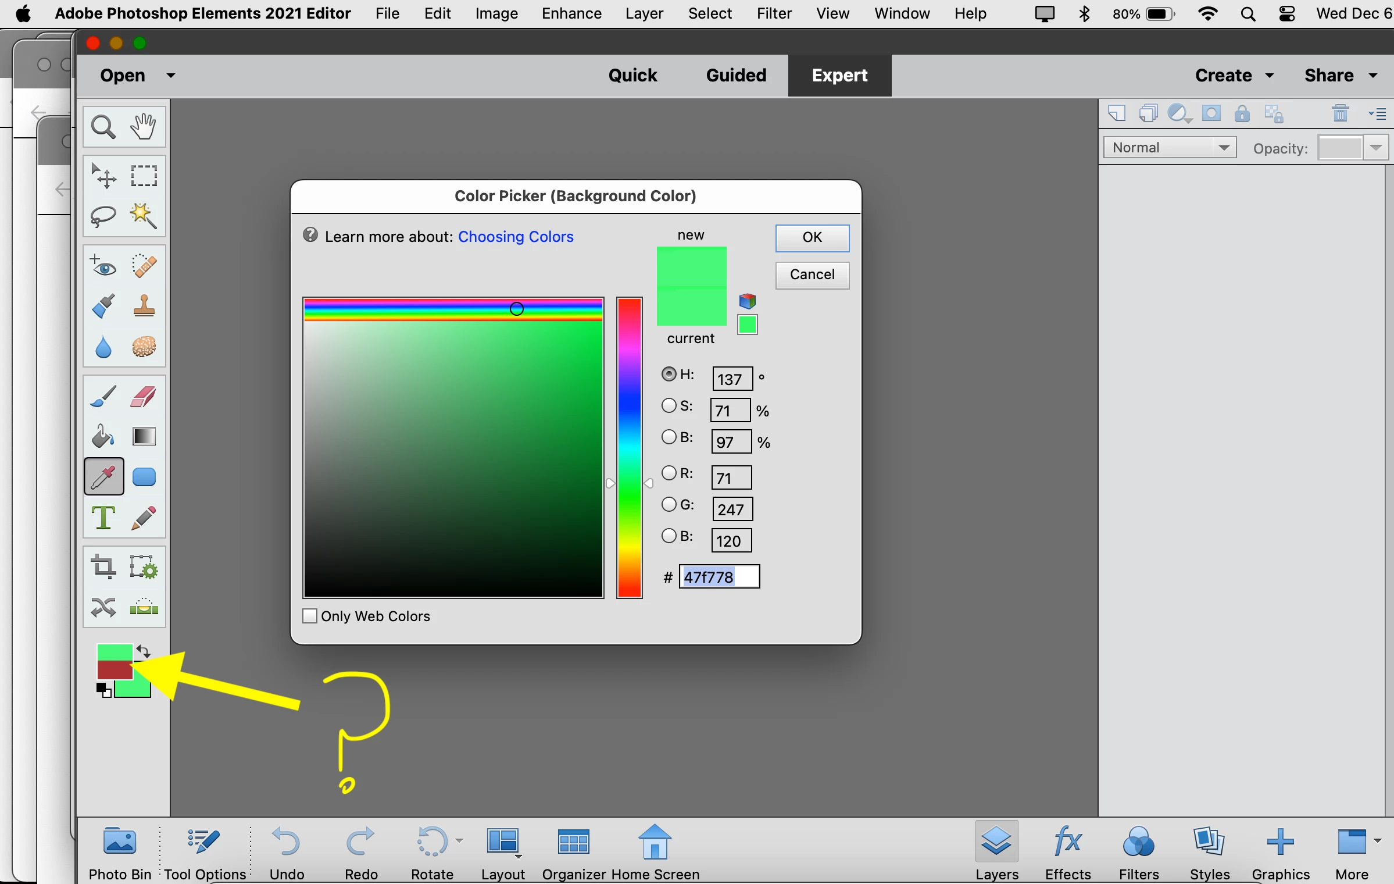Select the R red channel radio button
This screenshot has height=884, width=1394.
point(669,473)
